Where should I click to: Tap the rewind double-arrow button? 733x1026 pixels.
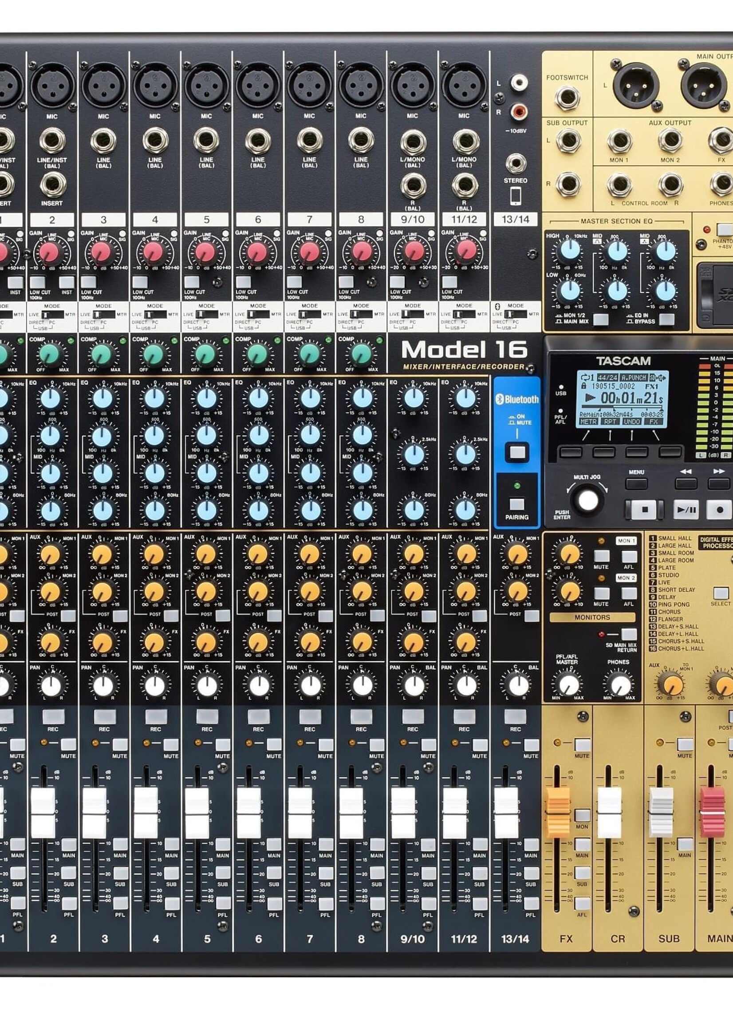[x=686, y=484]
